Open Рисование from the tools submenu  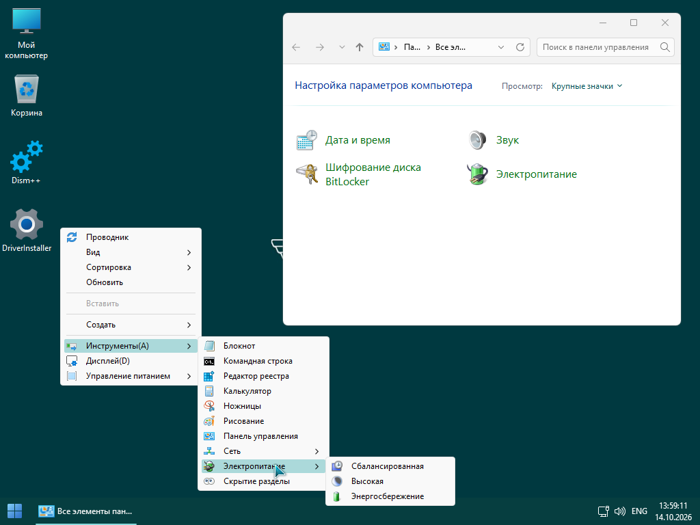263,421
